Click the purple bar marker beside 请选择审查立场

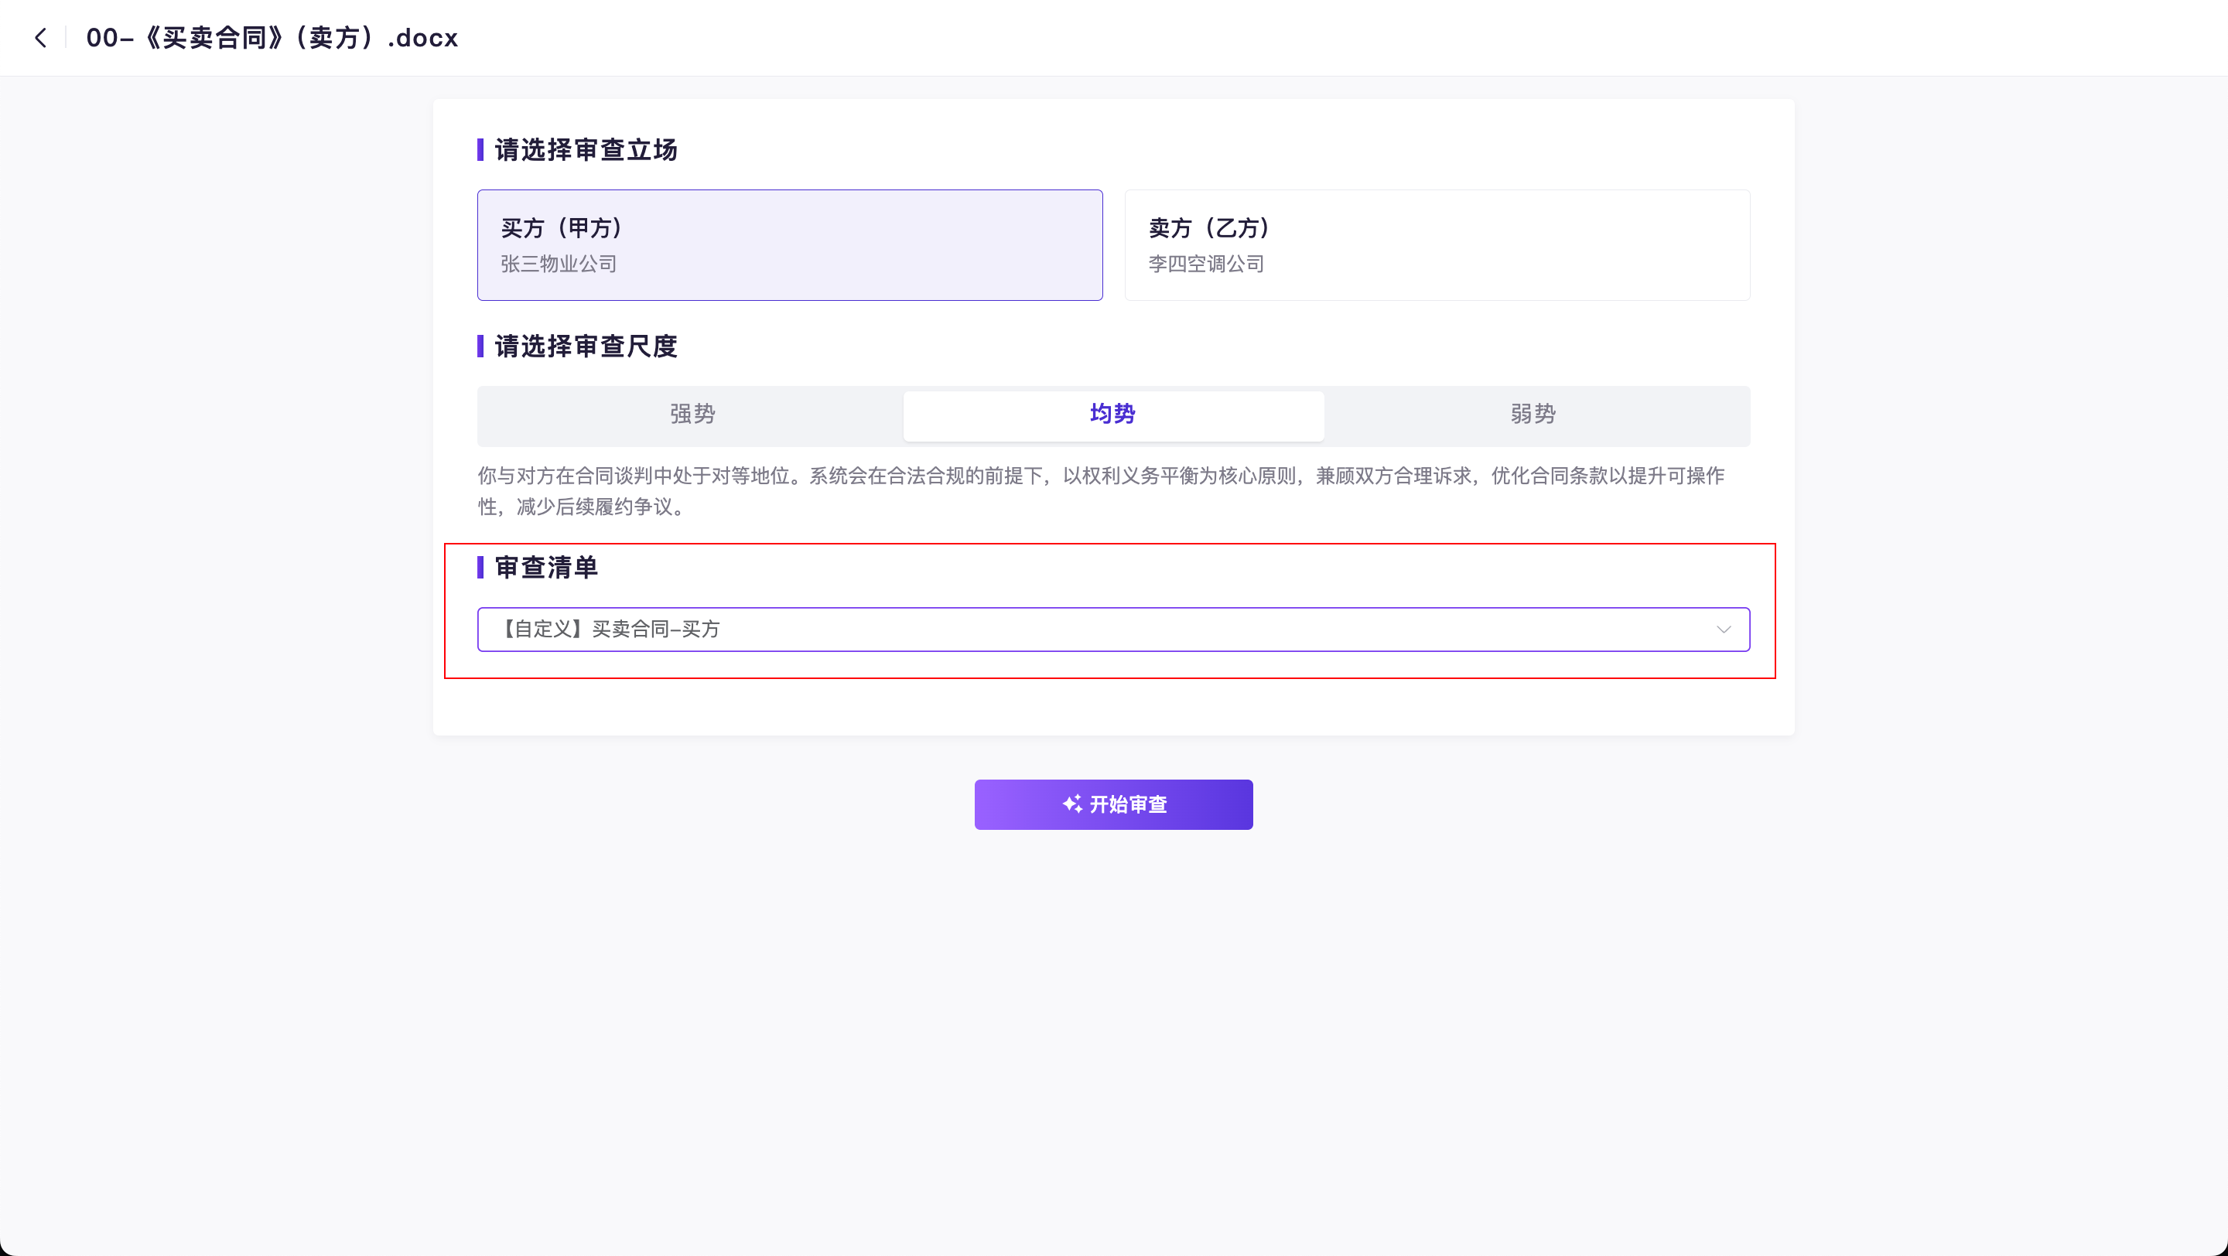[480, 149]
